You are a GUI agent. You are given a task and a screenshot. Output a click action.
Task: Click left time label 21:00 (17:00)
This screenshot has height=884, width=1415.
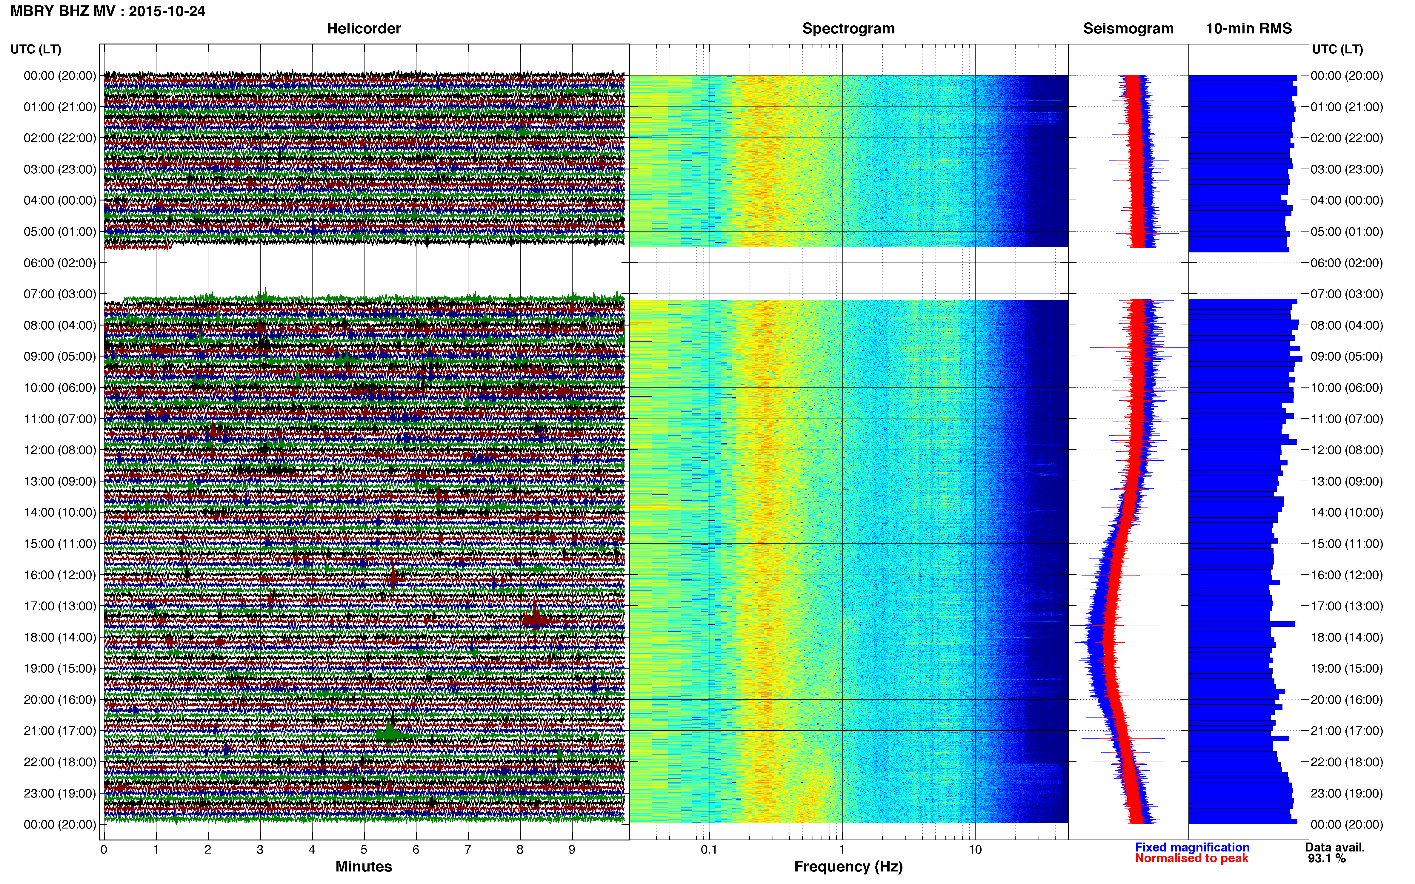(60, 731)
